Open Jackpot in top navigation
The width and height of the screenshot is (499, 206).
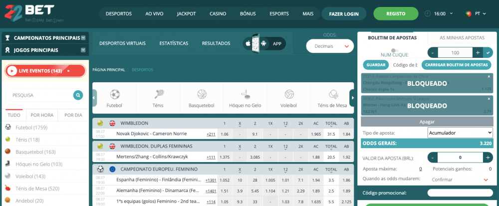(x=187, y=13)
